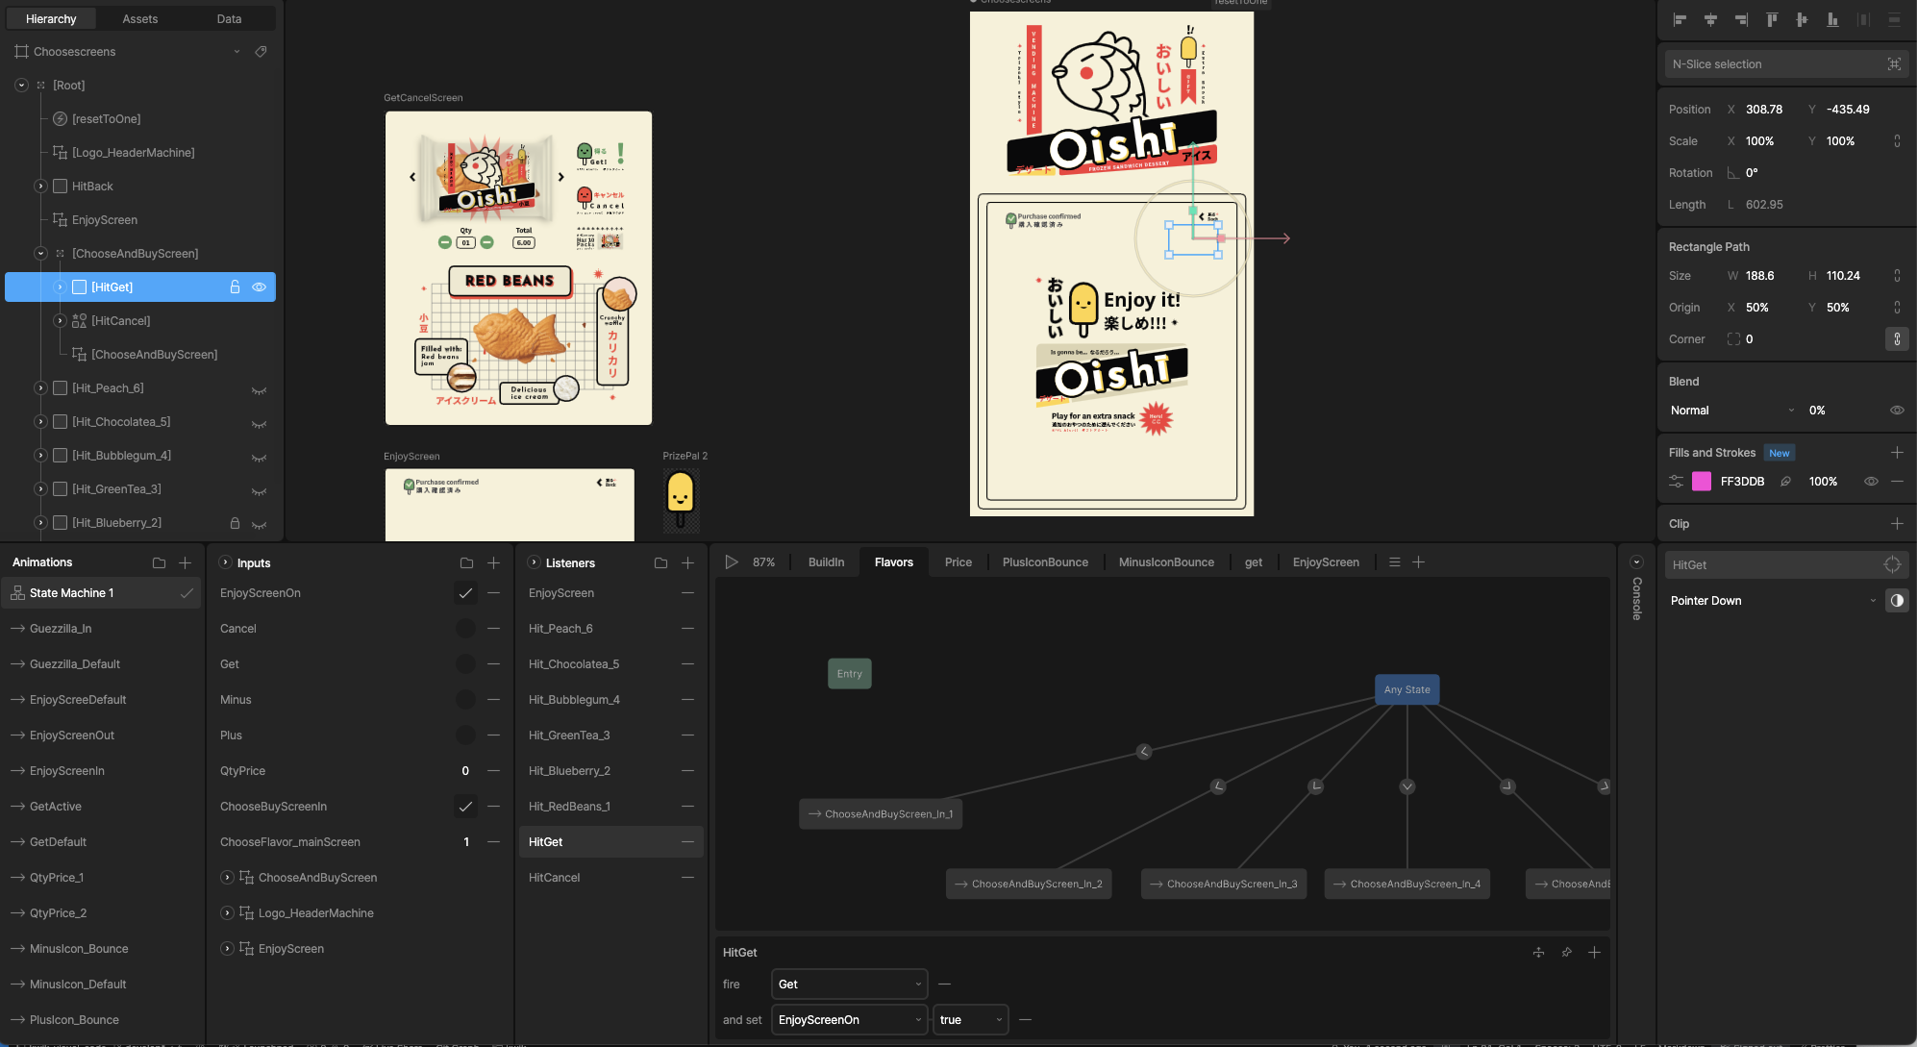The width and height of the screenshot is (1917, 1047).
Task: Toggle visibility of the FF3DDB fill
Action: (x=1871, y=482)
